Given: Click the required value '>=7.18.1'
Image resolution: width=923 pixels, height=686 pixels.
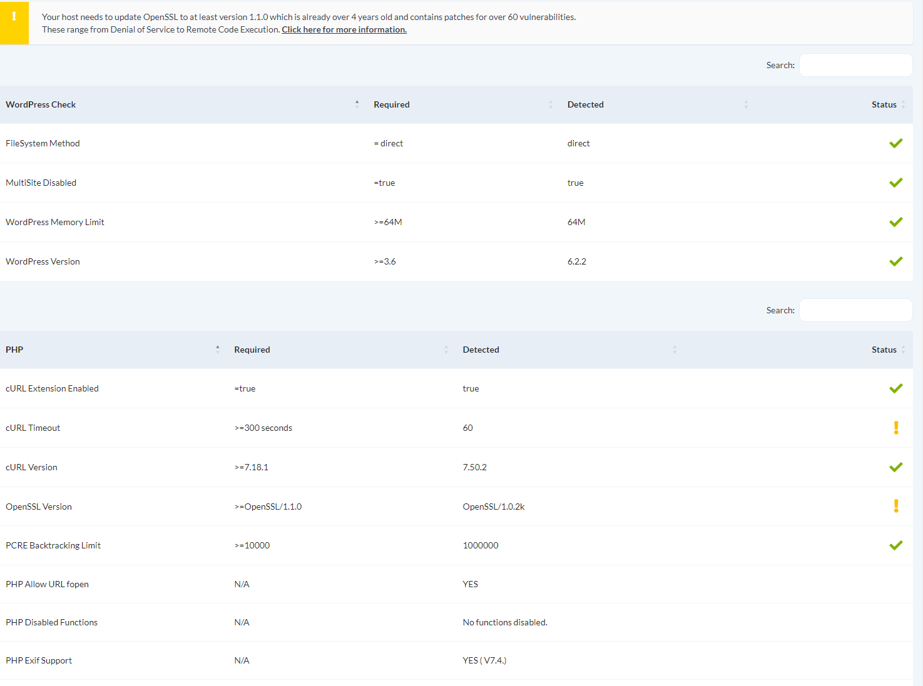Looking at the screenshot, I should click(252, 467).
